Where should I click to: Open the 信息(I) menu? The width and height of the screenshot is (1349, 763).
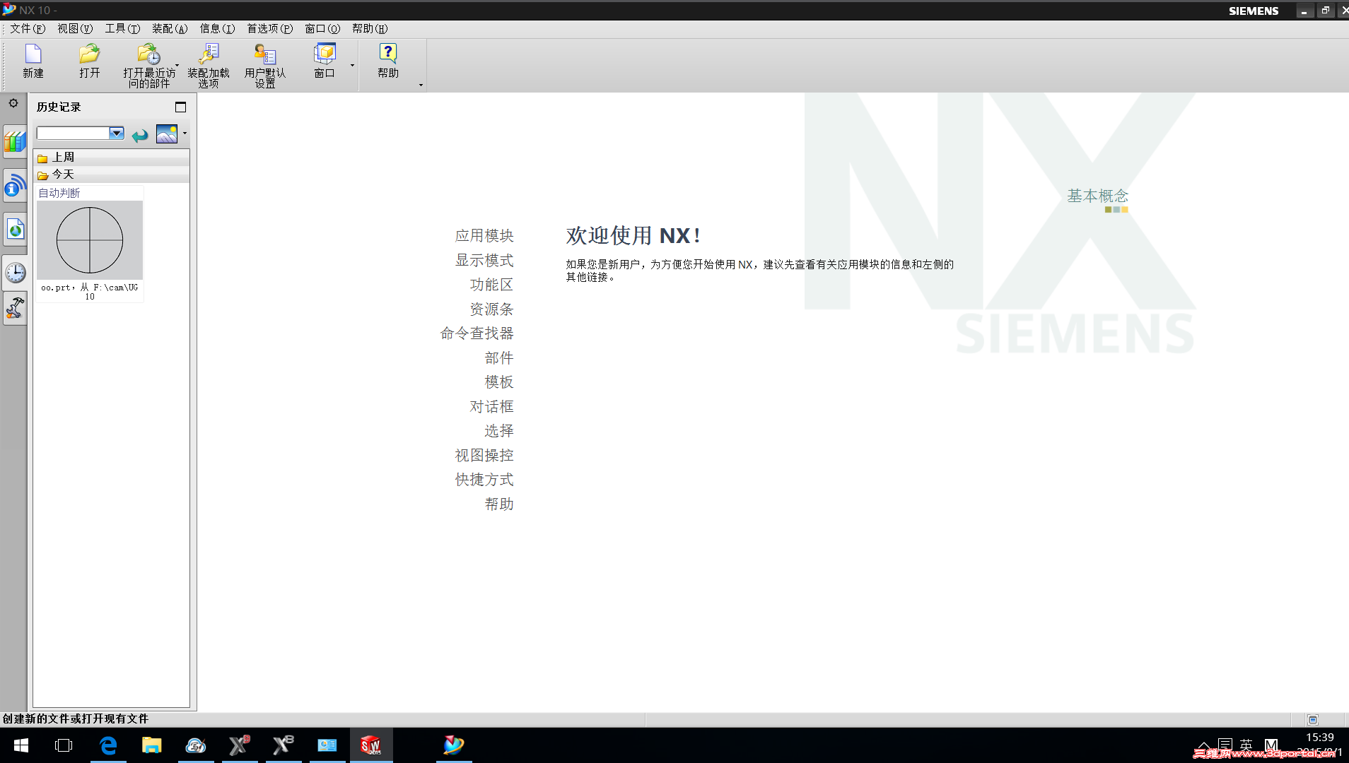tap(217, 29)
